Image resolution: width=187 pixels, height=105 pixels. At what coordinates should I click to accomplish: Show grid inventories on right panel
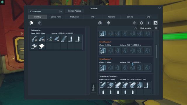108,23
